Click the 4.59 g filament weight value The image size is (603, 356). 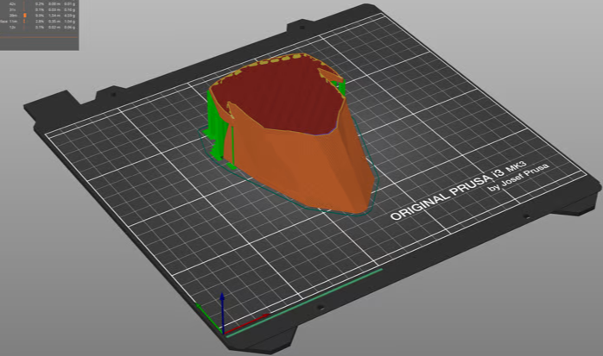(69, 16)
